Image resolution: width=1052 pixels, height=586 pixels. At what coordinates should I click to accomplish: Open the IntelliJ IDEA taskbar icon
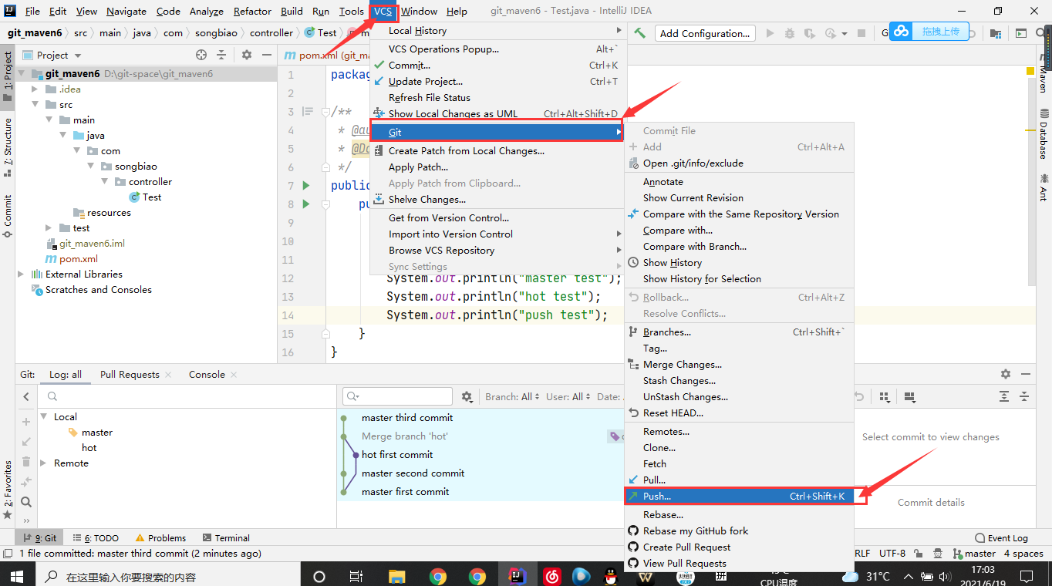coord(516,576)
